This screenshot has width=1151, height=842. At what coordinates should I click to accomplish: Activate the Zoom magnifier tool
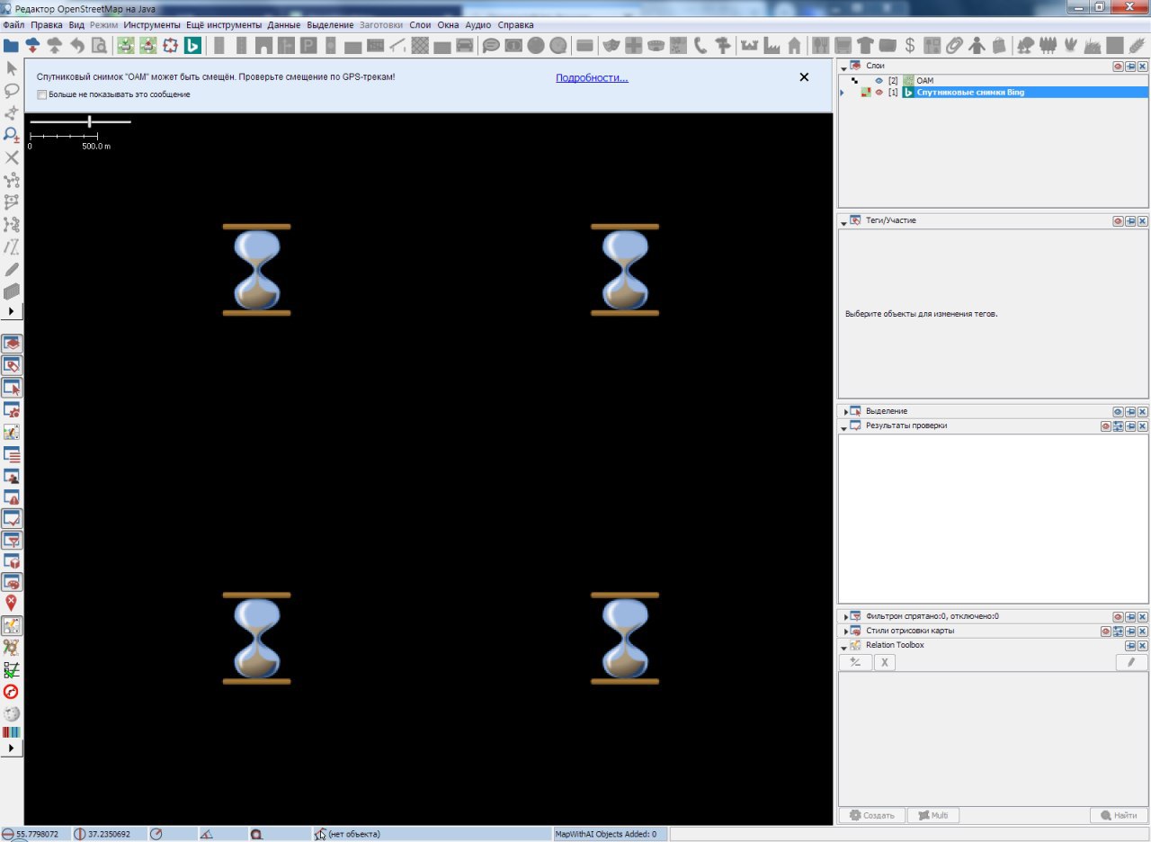point(12,135)
